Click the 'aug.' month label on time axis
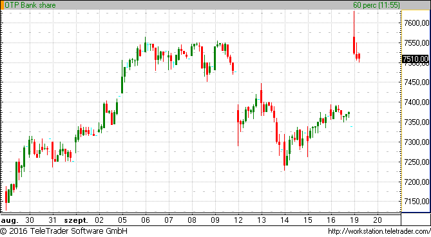This screenshot has height=237, width=431. (x=10, y=220)
